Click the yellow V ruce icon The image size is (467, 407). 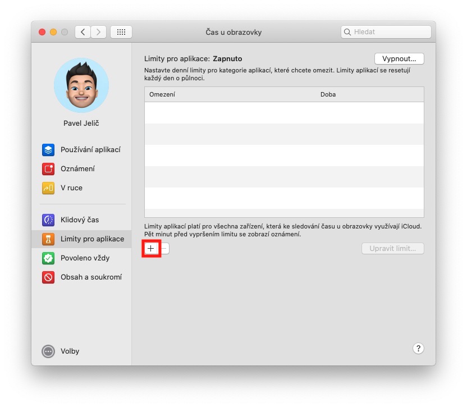tap(48, 188)
